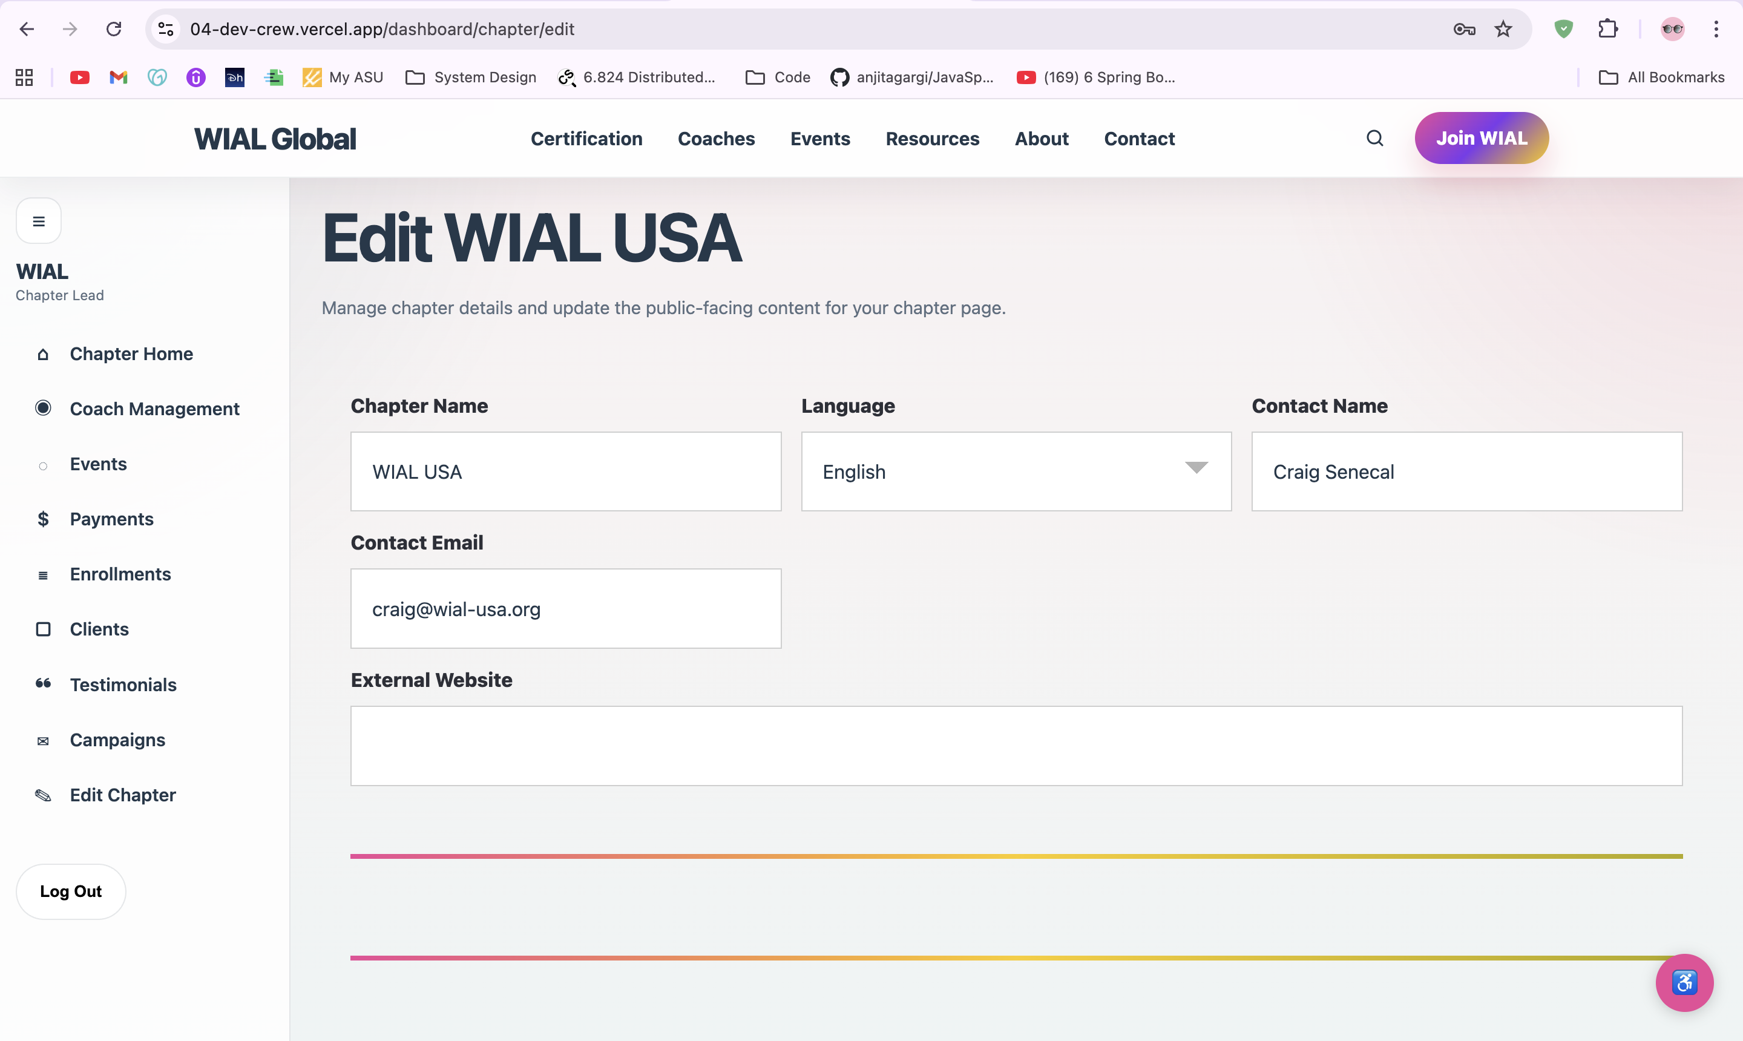Viewport: 1743px width, 1041px height.
Task: Expand the Language dropdown arrow
Action: [1196, 468]
